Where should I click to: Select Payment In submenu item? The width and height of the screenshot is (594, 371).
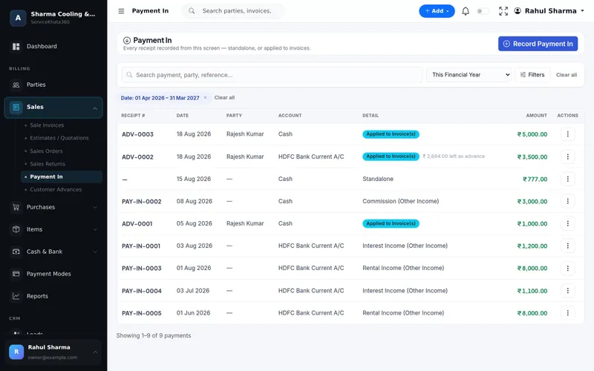(62, 177)
